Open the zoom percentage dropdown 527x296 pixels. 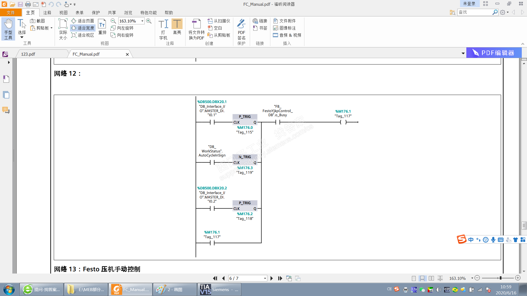coord(142,21)
